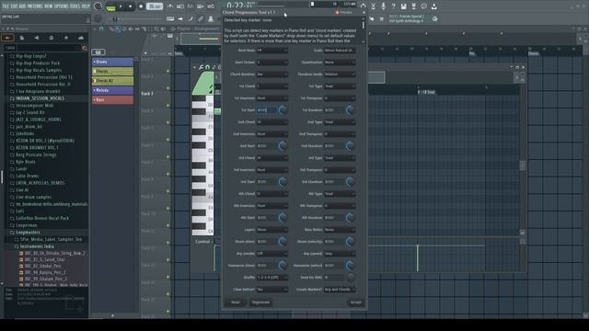Click the browser search magnifier icon
This screenshot has height=331, width=589.
click(85, 48)
